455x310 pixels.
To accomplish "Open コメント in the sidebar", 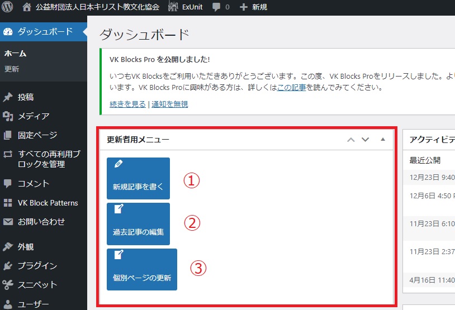I will [34, 183].
